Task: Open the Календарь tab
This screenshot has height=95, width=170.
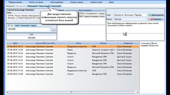Action: [x=56, y=6]
